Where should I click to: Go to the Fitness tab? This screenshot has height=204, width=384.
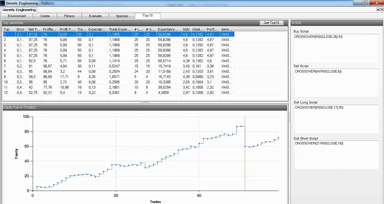pyautogui.click(x=69, y=16)
